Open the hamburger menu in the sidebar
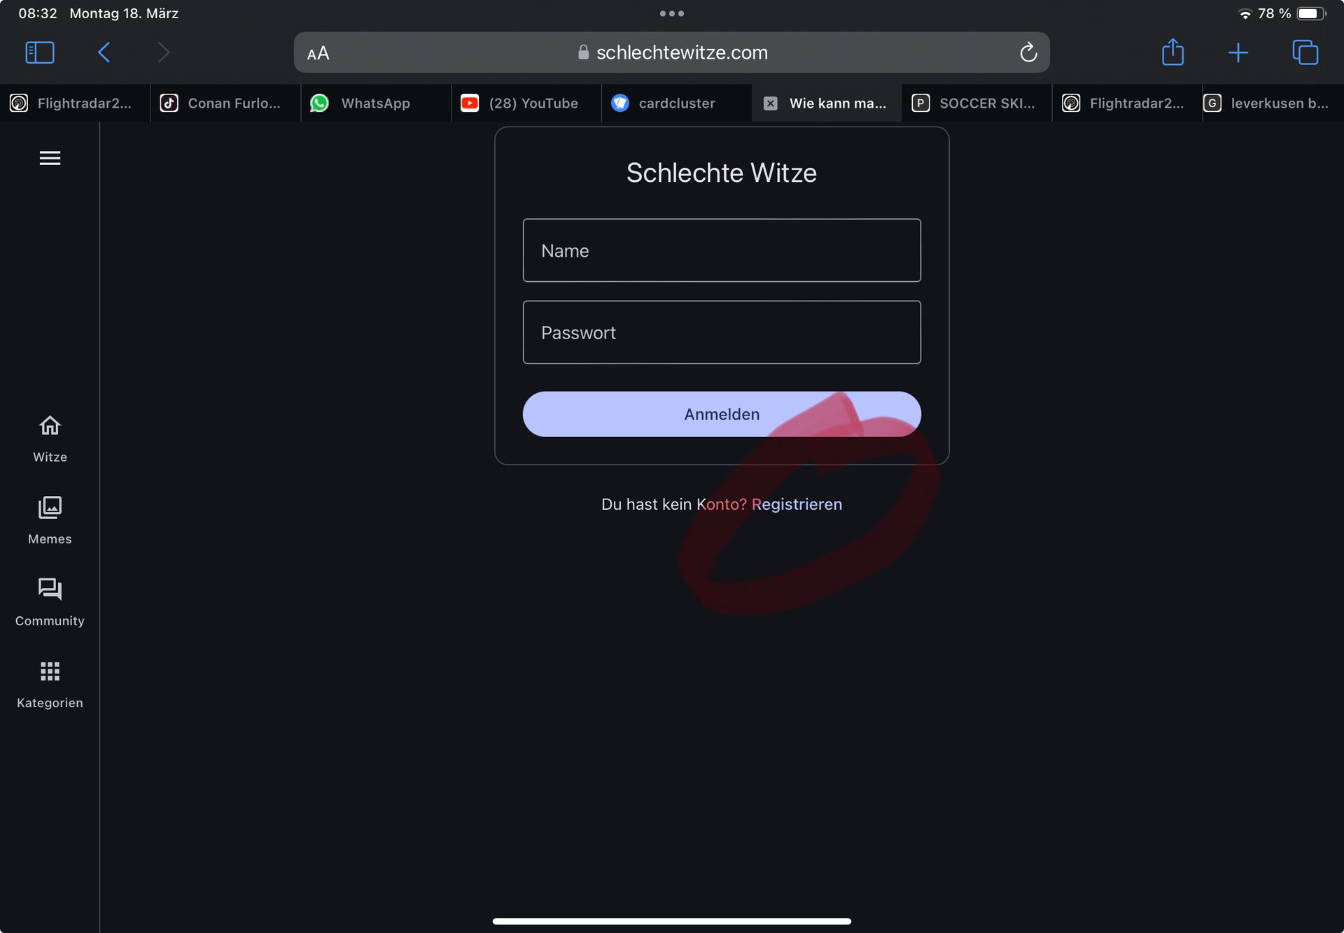This screenshot has height=933, width=1344. pyautogui.click(x=50, y=158)
